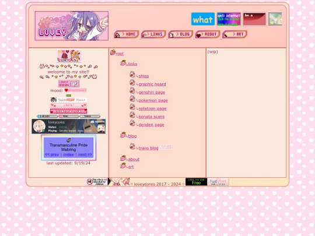Image resolution: width=315 pixels, height=236 pixels.
Task: Click the NSFW tag after trans blog
Action: coord(165,147)
